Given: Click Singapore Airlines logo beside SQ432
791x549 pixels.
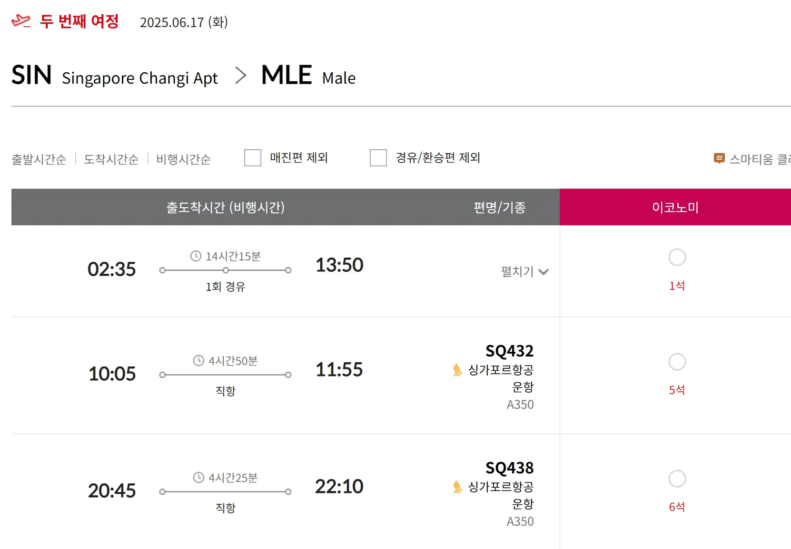Looking at the screenshot, I should point(457,370).
